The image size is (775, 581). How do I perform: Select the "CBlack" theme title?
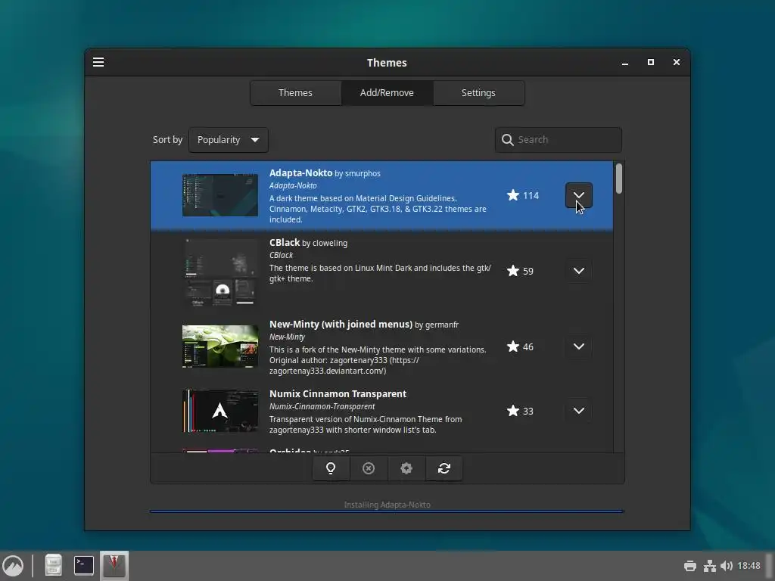(285, 243)
